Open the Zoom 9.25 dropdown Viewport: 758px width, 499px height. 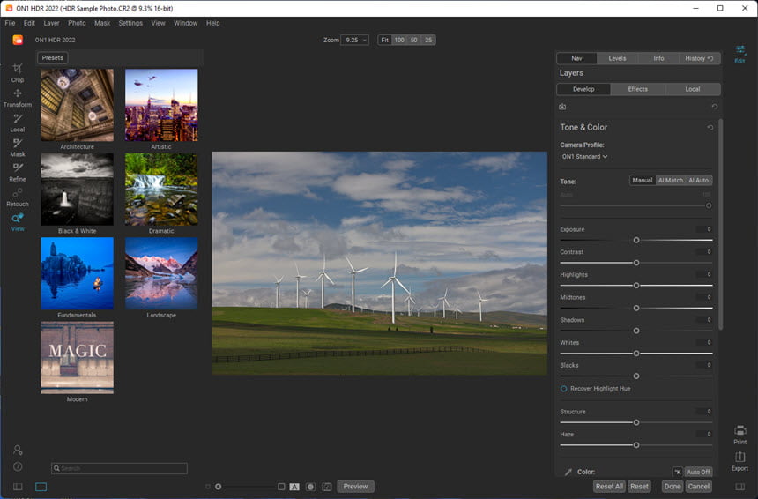(355, 41)
